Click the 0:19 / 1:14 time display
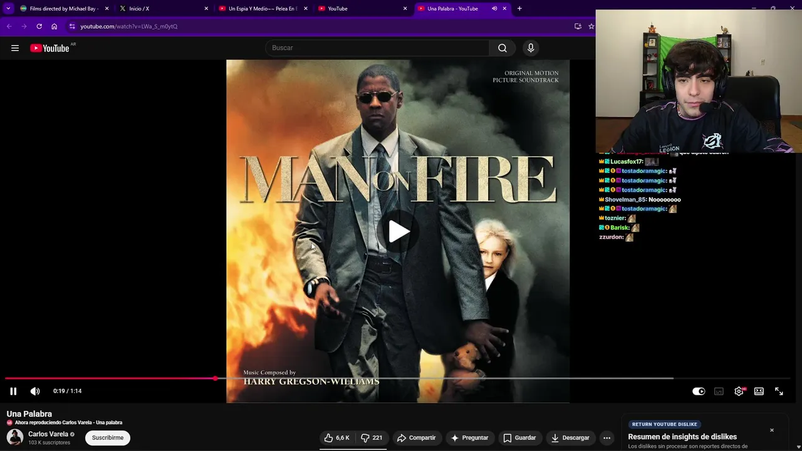802x451 pixels. point(68,391)
